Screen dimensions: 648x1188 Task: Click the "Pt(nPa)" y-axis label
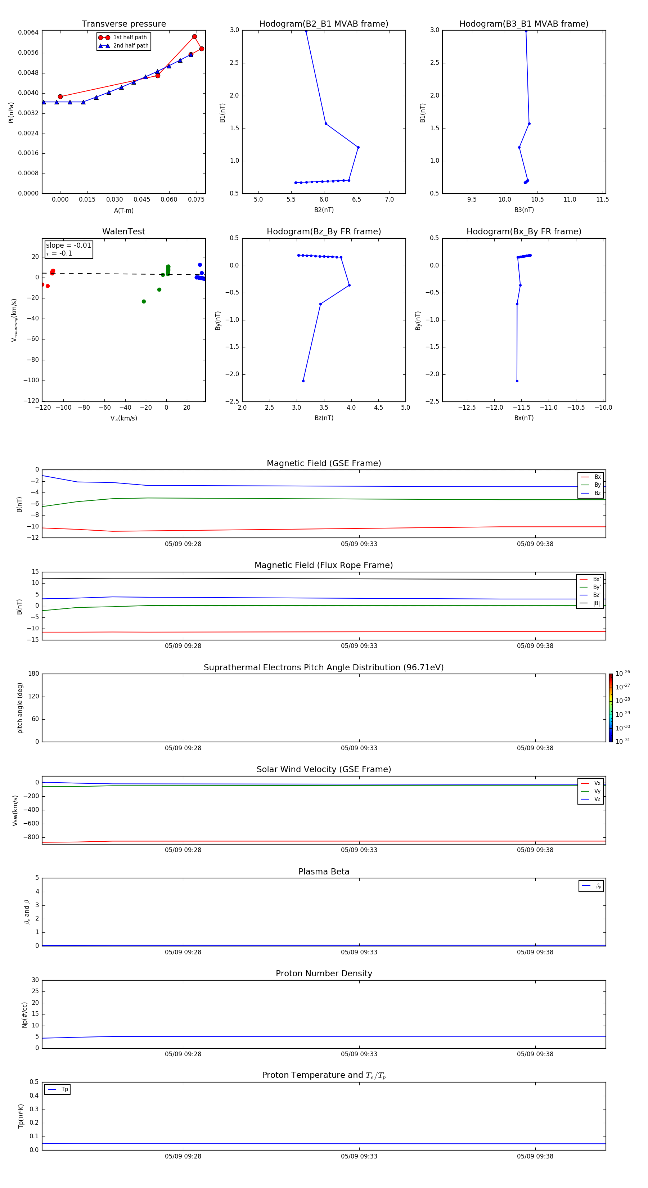tap(11, 113)
